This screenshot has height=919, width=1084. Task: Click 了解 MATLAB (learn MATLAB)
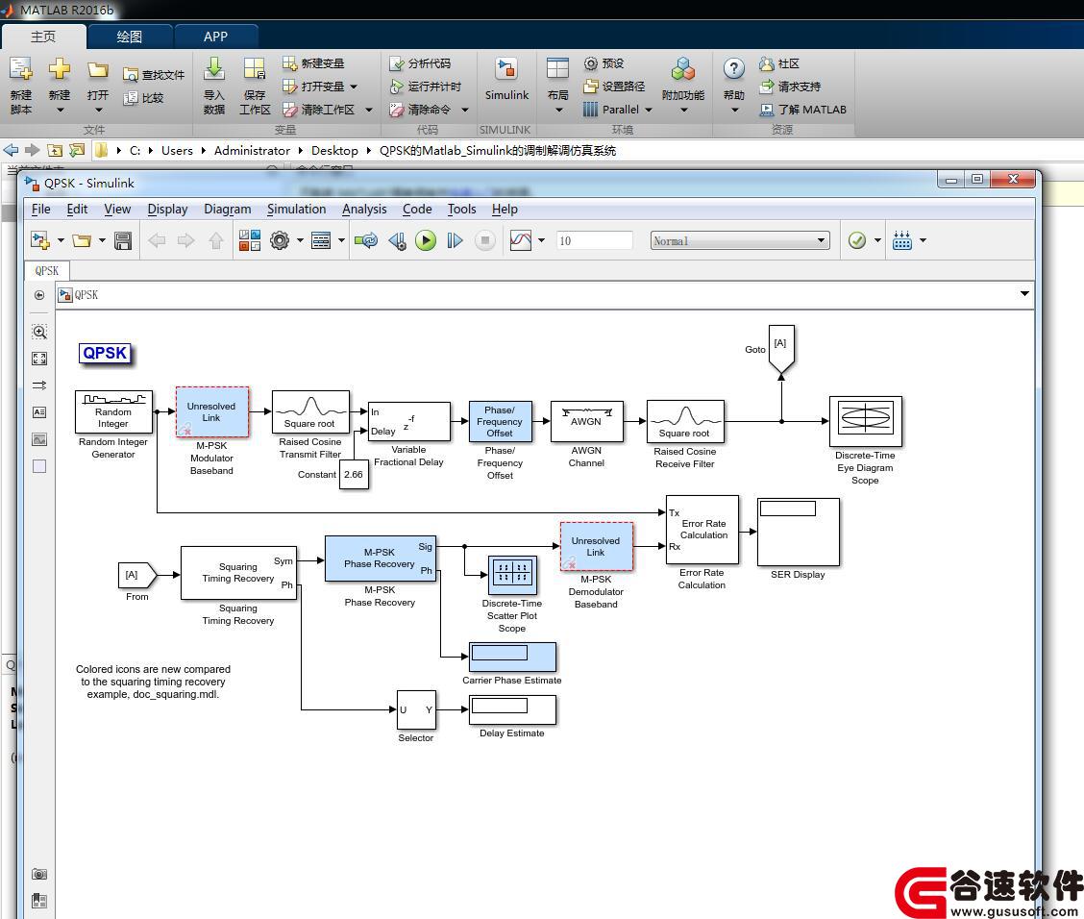[x=803, y=110]
